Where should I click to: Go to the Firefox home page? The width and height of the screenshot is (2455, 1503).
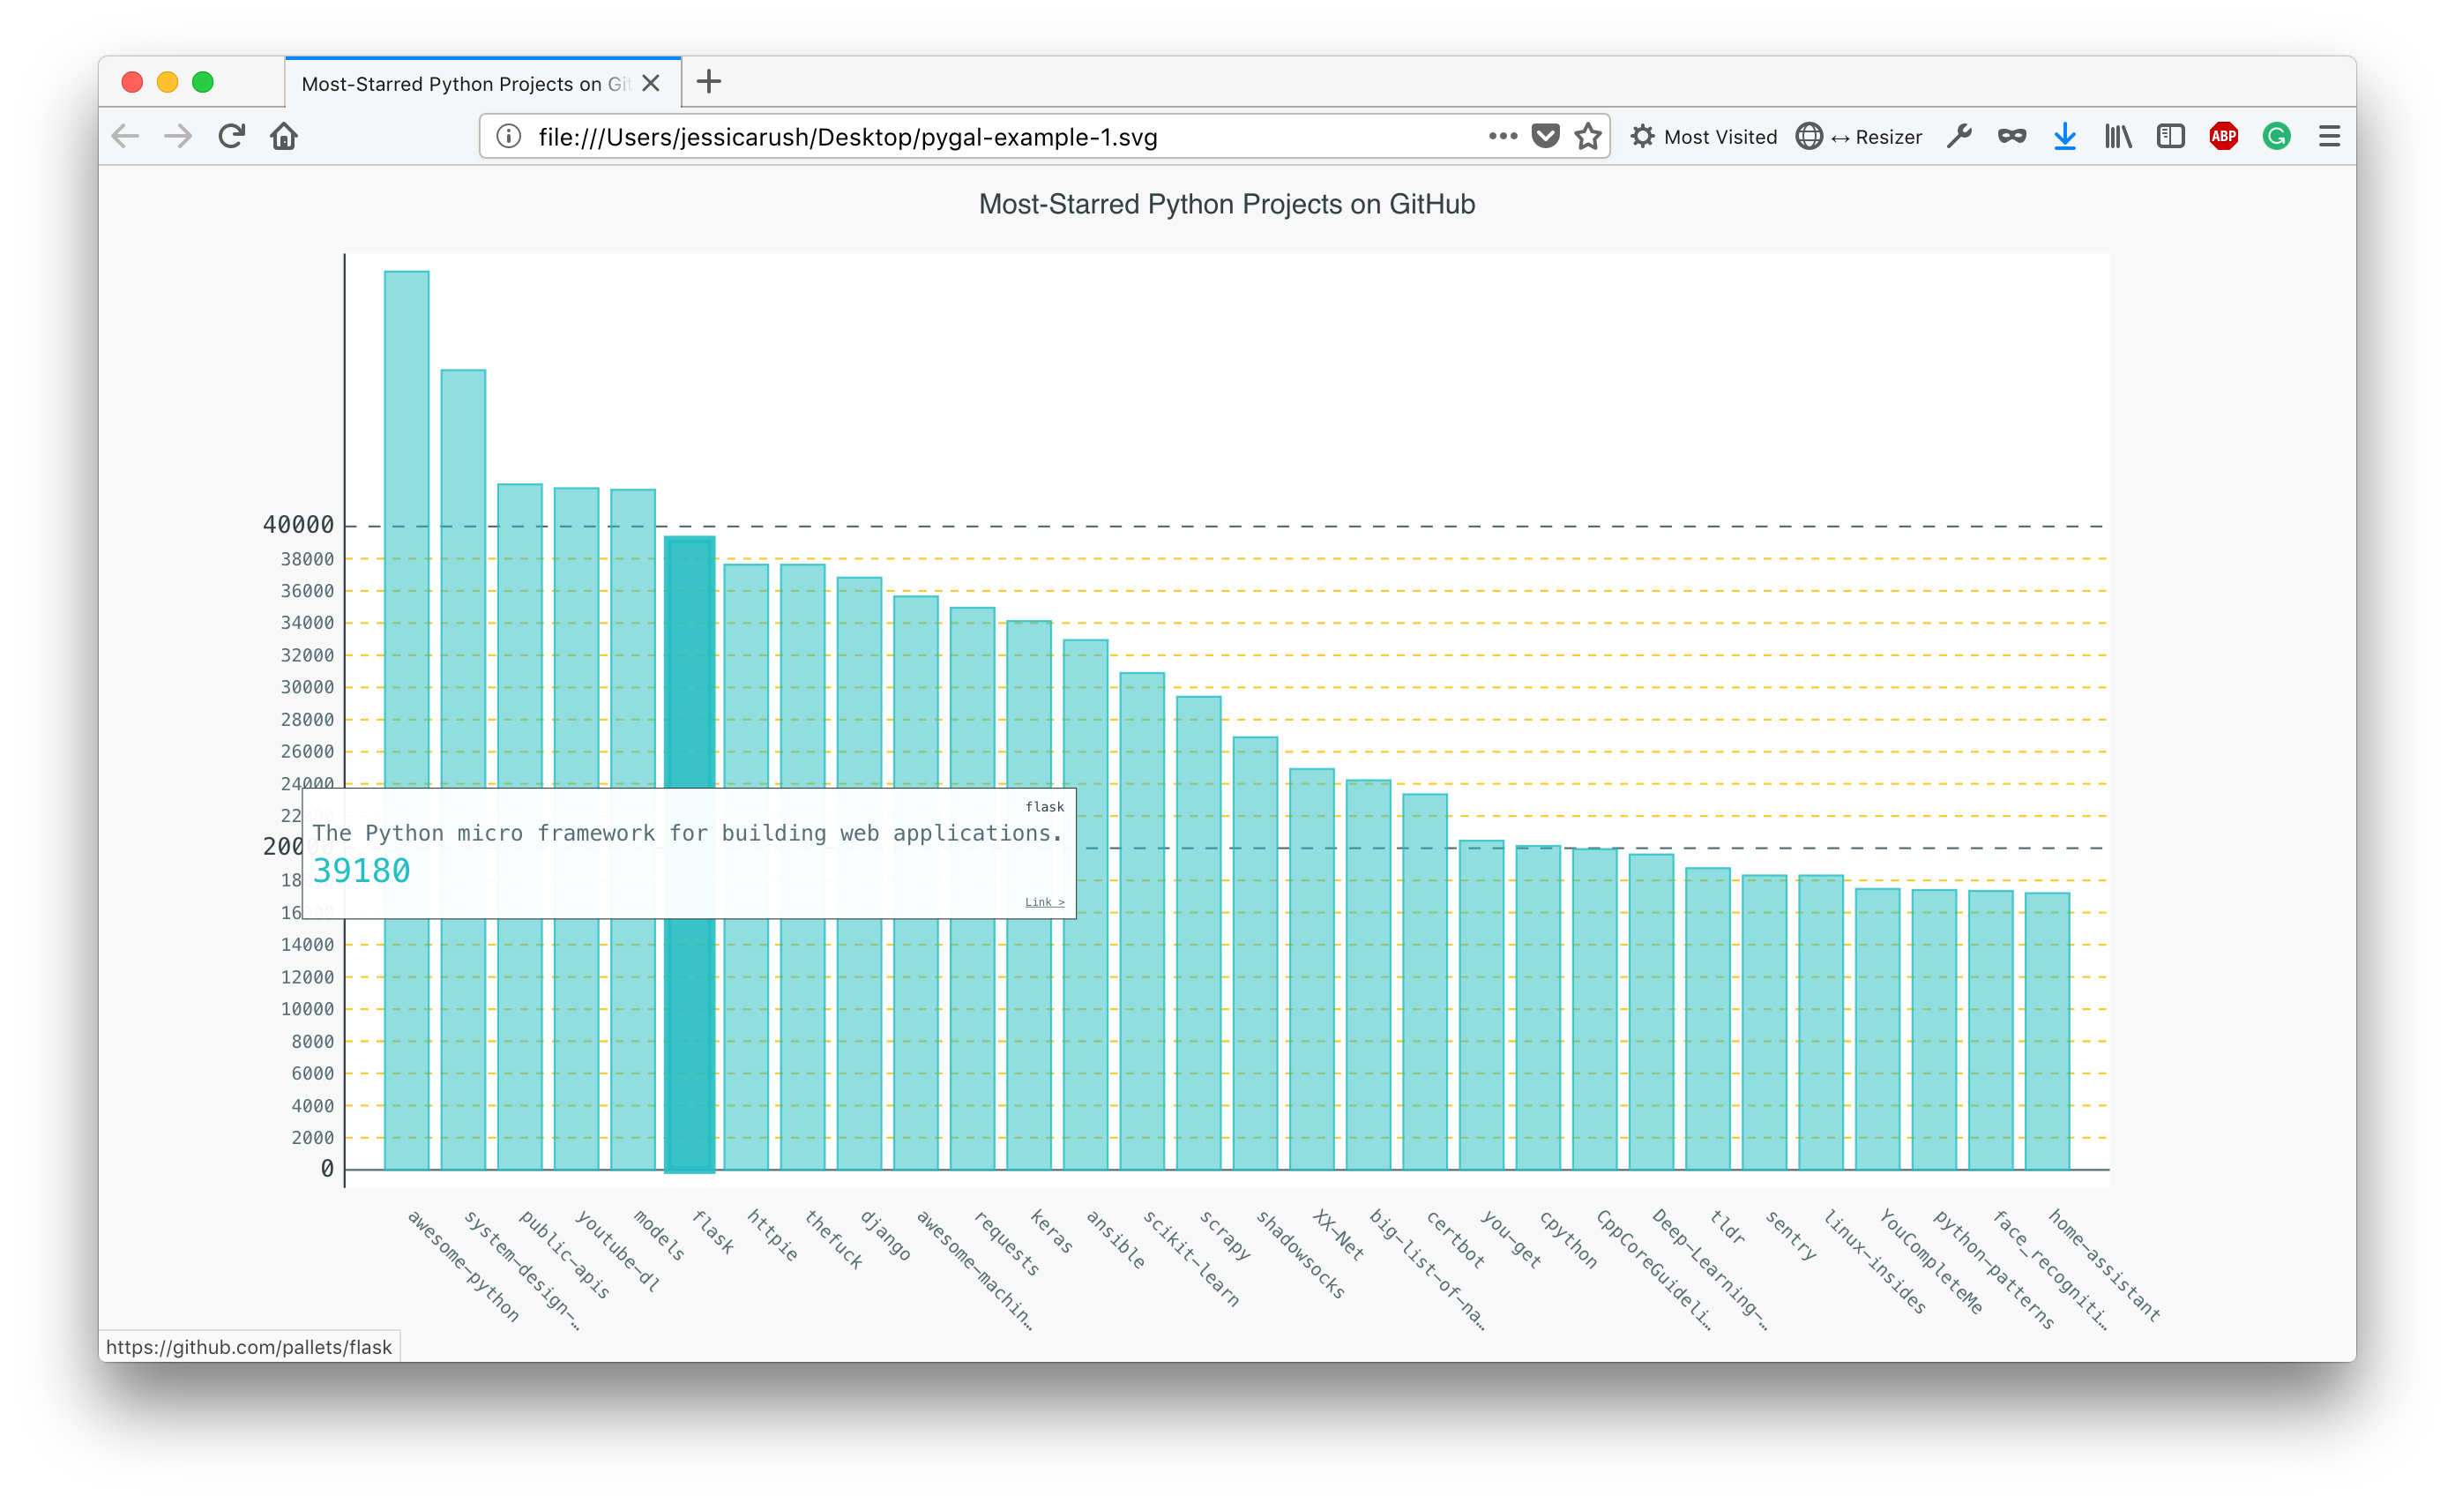[284, 137]
